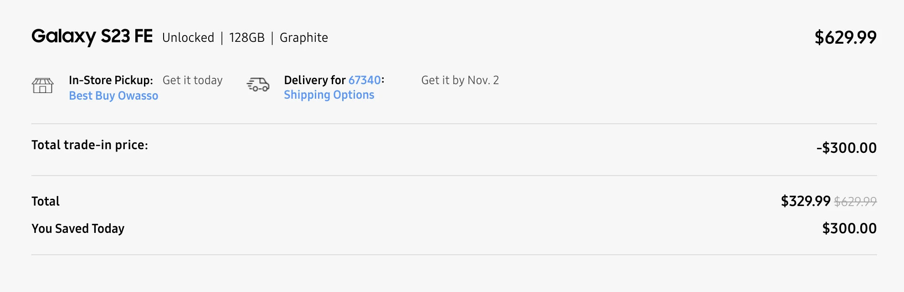The height and width of the screenshot is (292, 904).
Task: Click the Get it today text
Action: (x=193, y=80)
